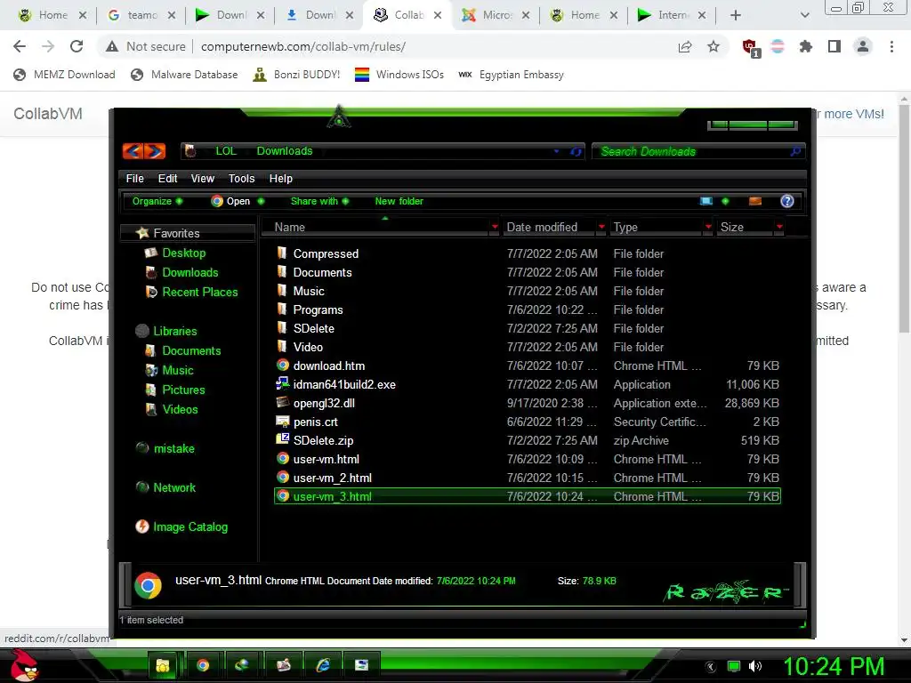Viewport: 911px width, 683px height.
Task: Open Internet Explorer from the taskbar
Action: click(x=322, y=665)
